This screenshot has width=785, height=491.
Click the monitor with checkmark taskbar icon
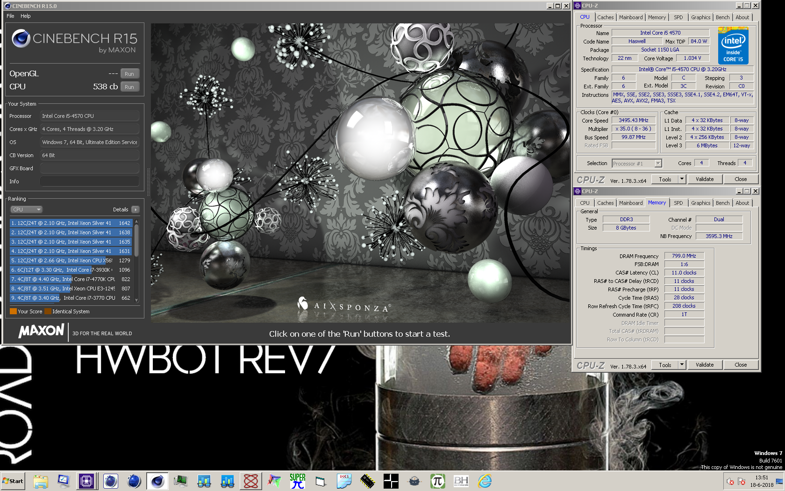pos(64,481)
